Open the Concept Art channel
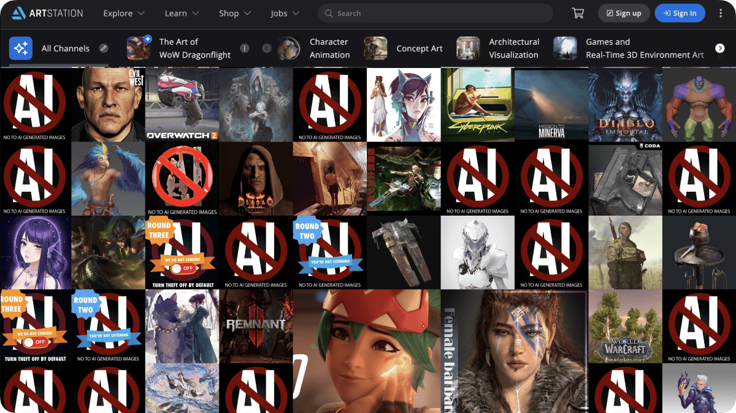Image resolution: width=736 pixels, height=413 pixels. [403, 48]
